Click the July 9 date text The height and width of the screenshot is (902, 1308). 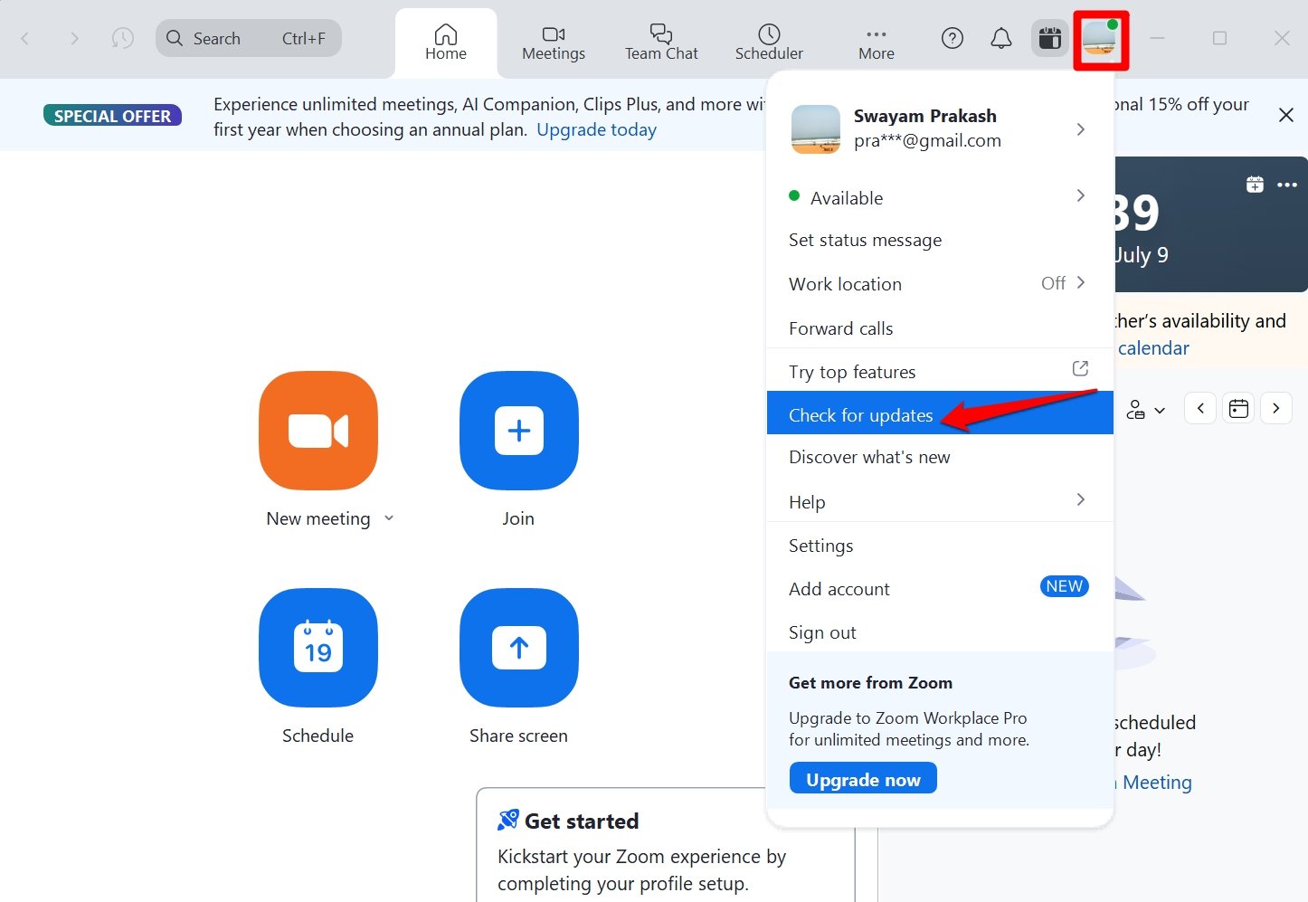click(x=1142, y=255)
